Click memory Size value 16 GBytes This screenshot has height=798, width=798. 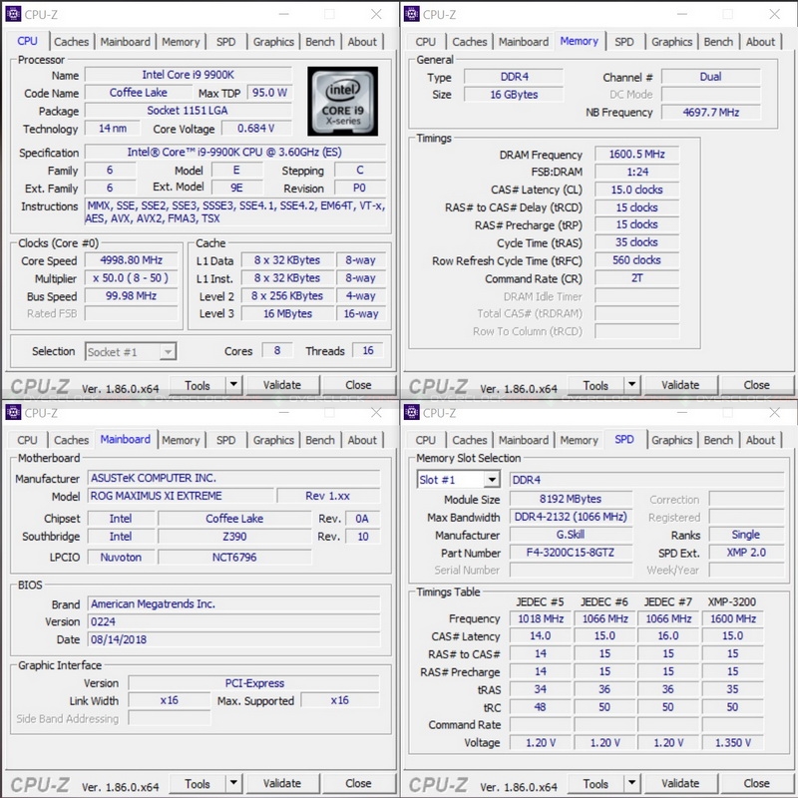point(514,95)
